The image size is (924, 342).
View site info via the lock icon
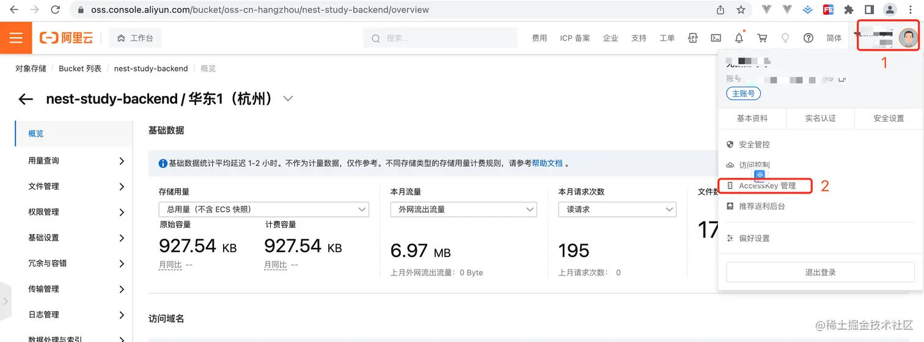[81, 10]
